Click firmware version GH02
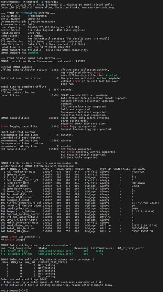The width and height of the screenshot is (163, 292). 31,24
